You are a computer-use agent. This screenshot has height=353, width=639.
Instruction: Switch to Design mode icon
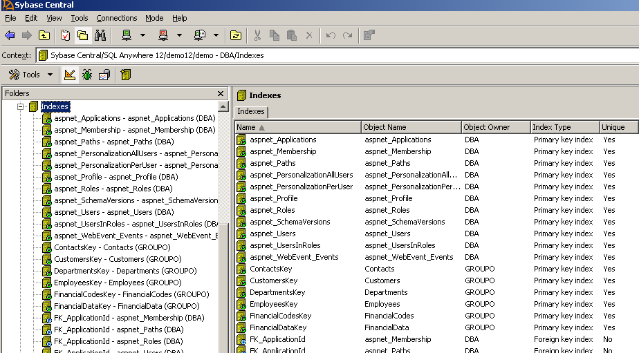pyautogui.click(x=70, y=75)
